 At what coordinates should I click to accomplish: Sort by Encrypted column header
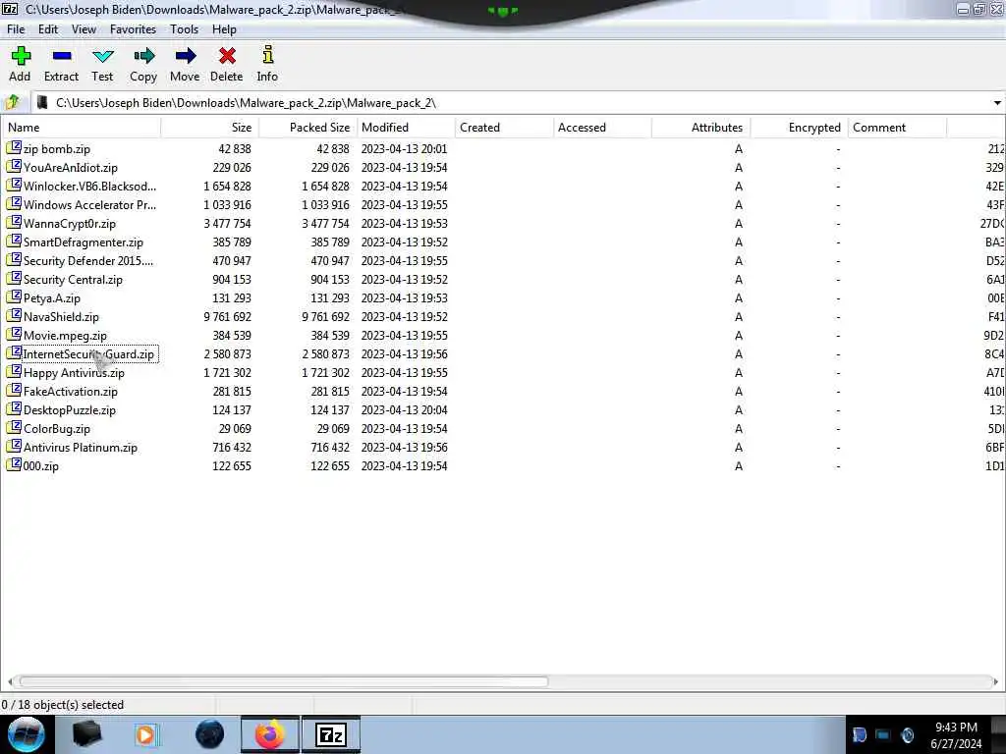[x=799, y=127]
